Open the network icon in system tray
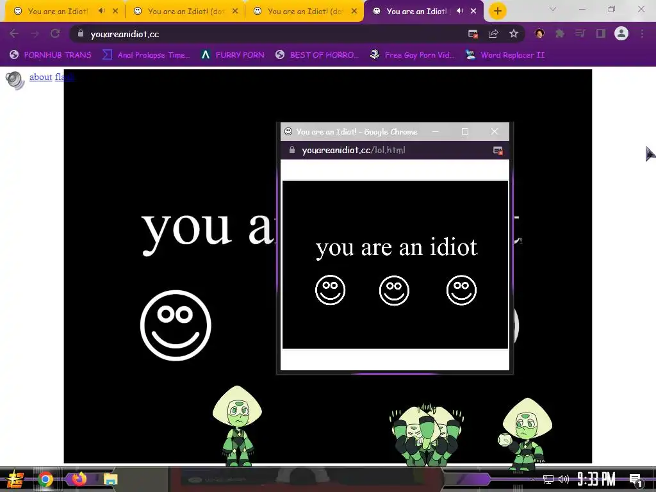 point(548,479)
